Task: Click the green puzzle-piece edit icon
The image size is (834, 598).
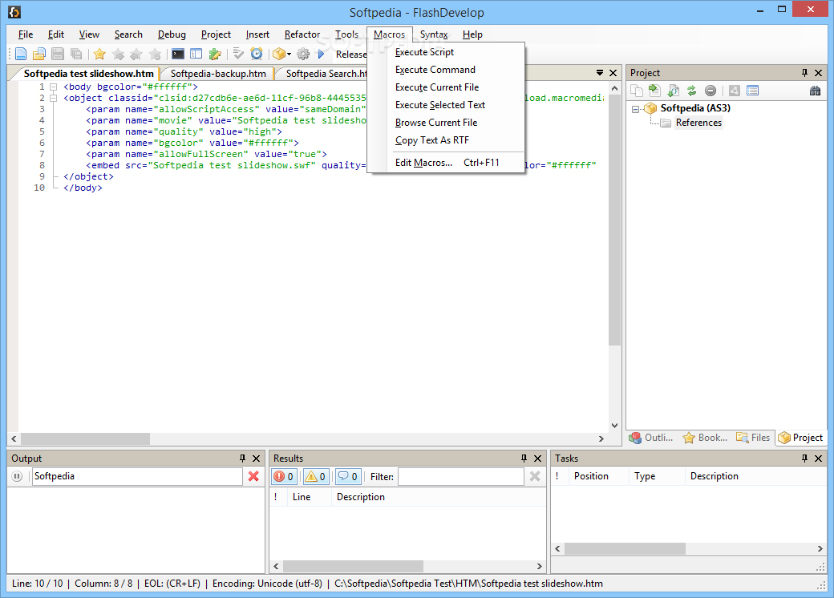Action: click(215, 54)
